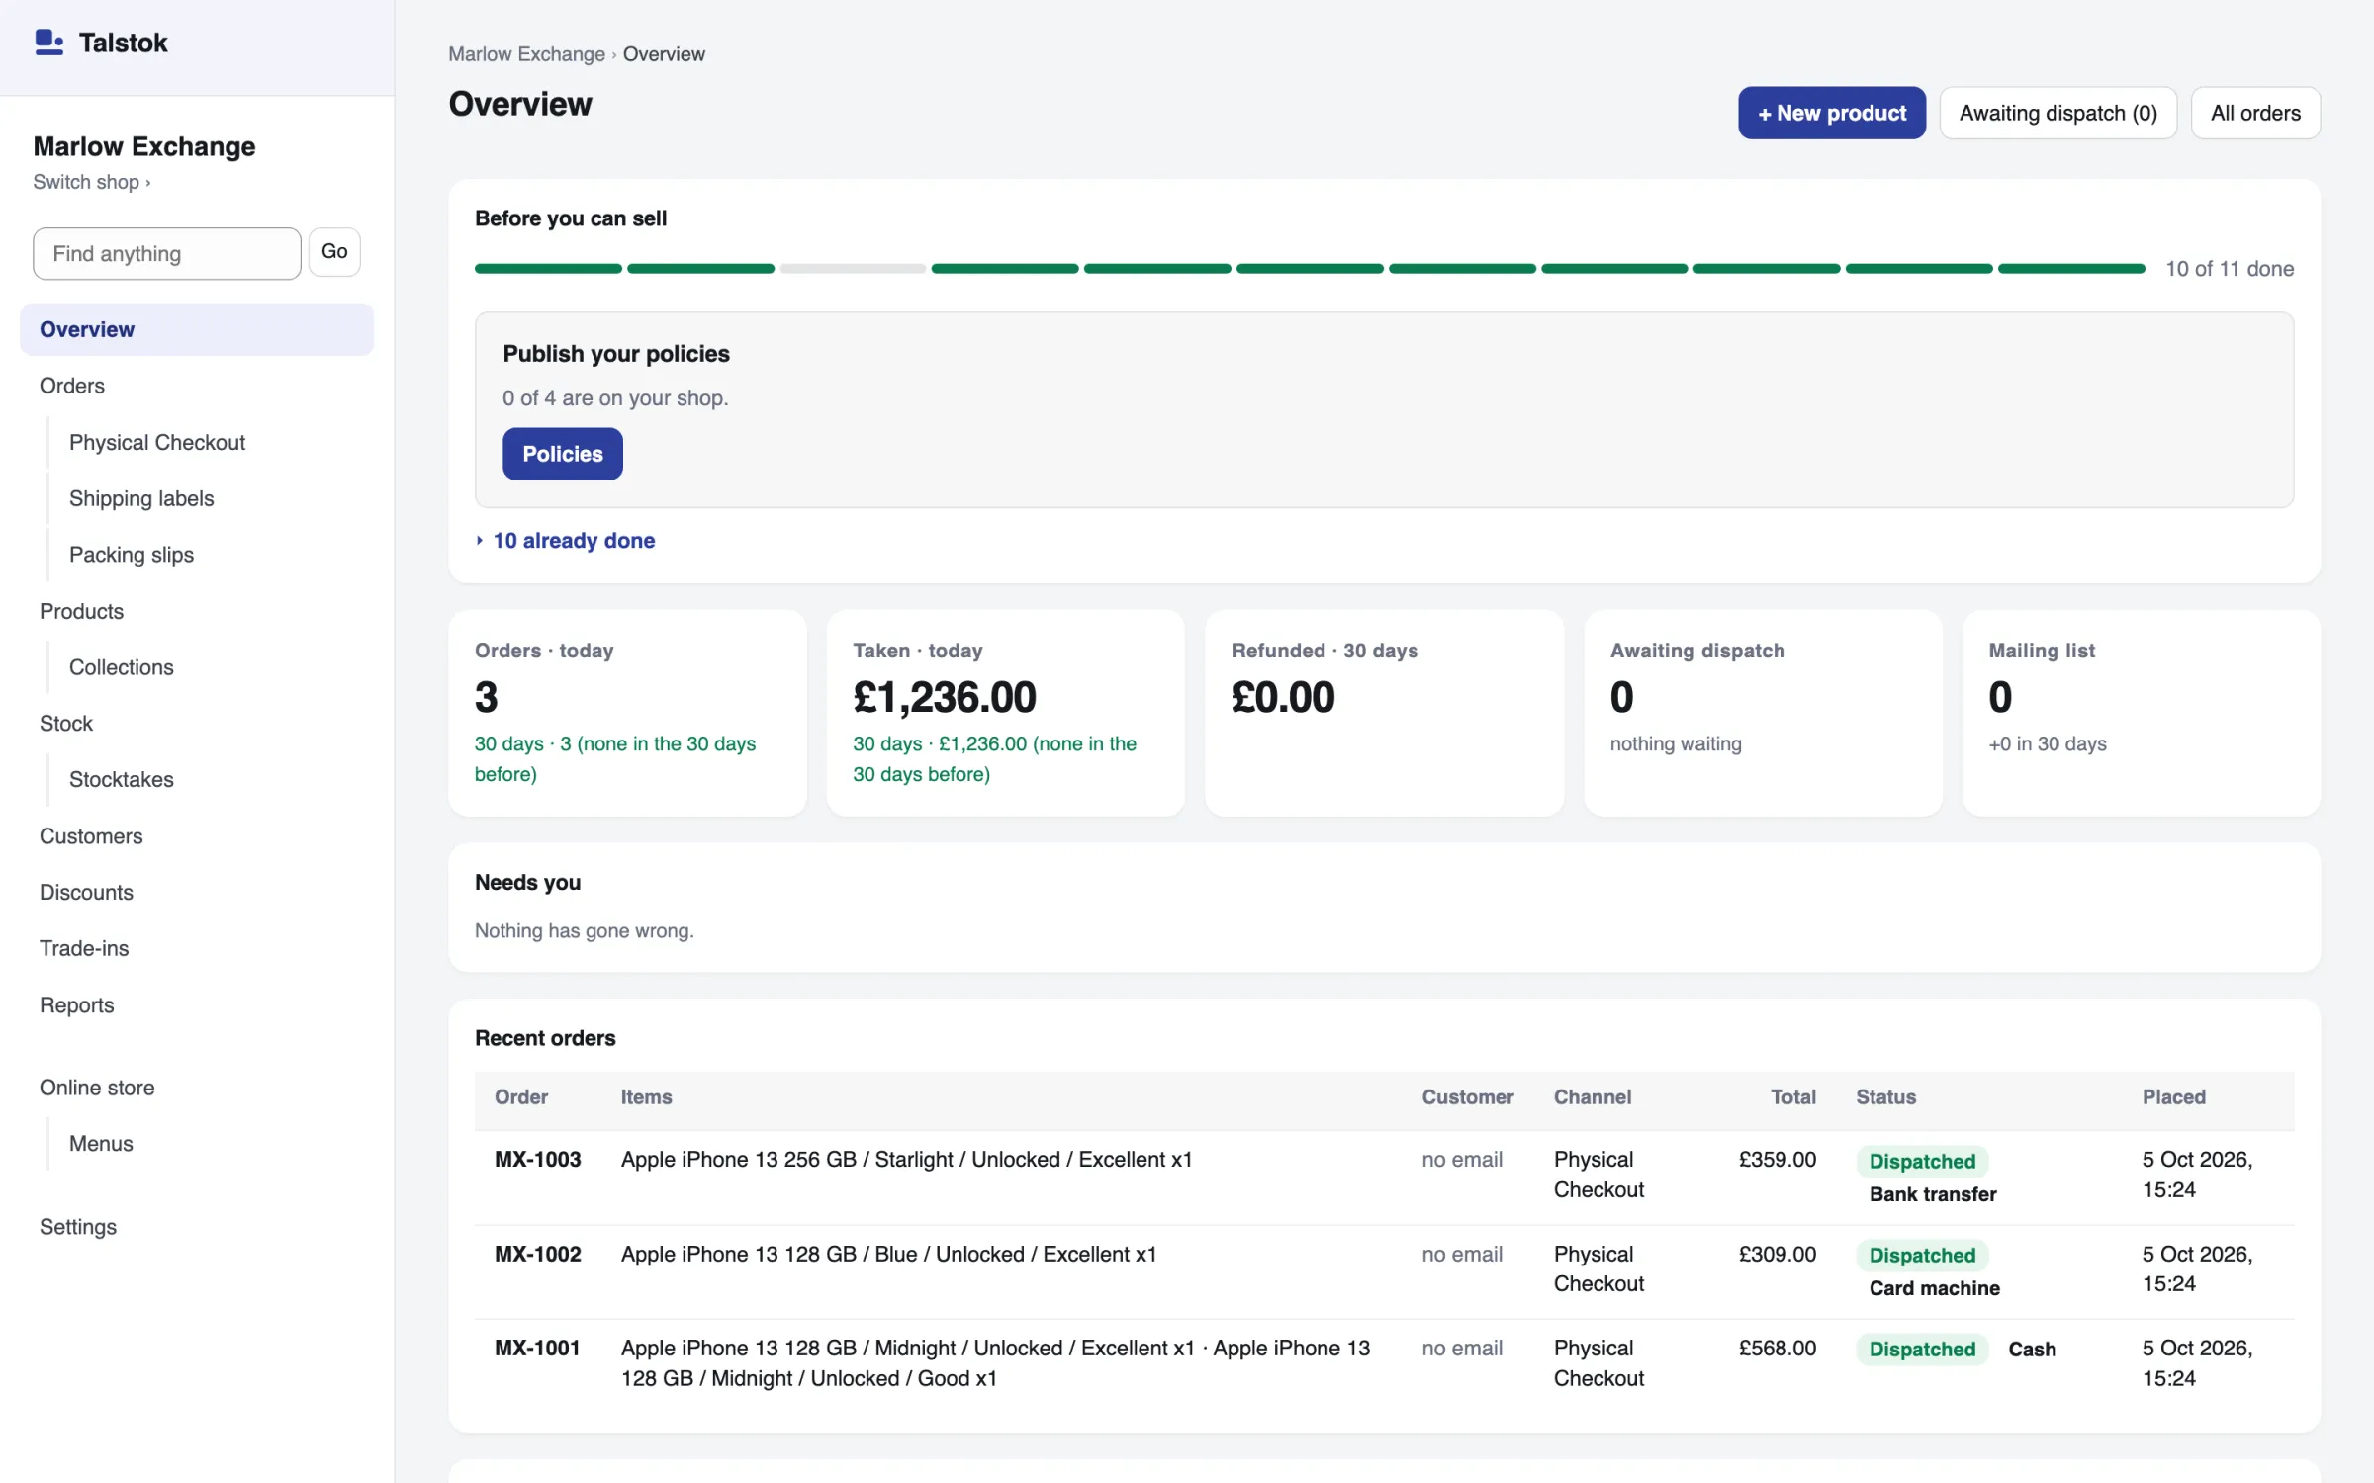
Task: Click Marlow Exchange breadcrumb link
Action: (526, 54)
